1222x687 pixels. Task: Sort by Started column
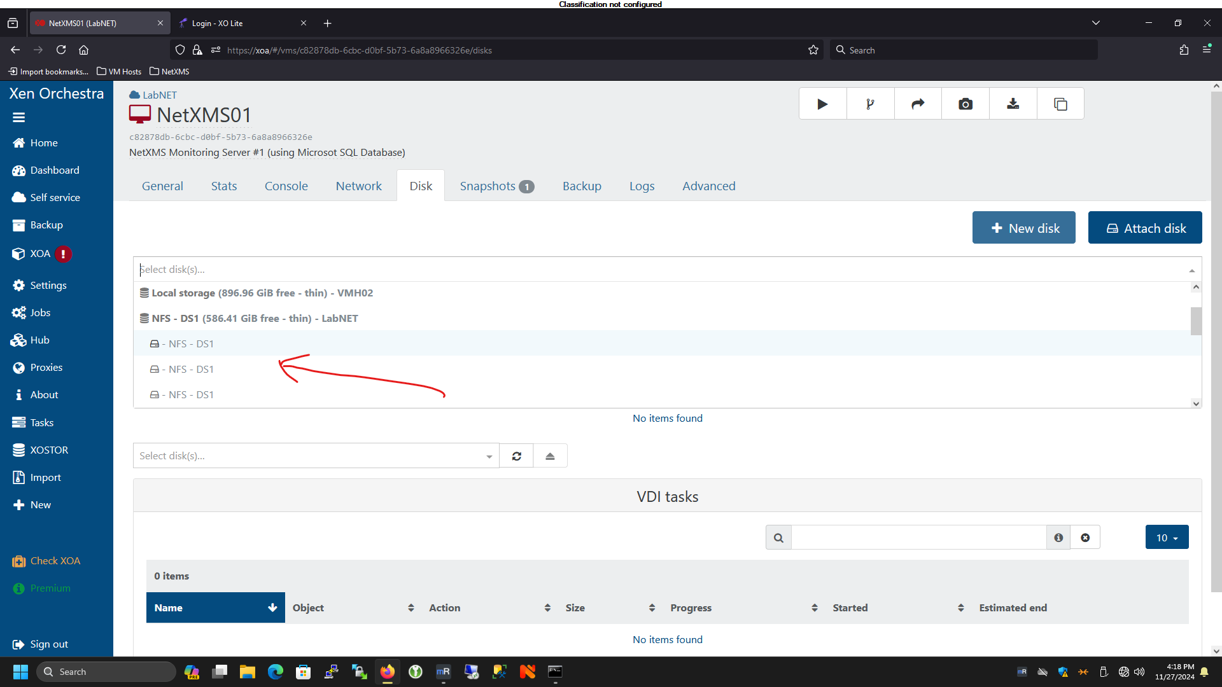click(898, 608)
